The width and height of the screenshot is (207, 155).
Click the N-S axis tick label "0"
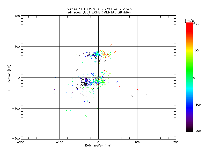point(19,78)
